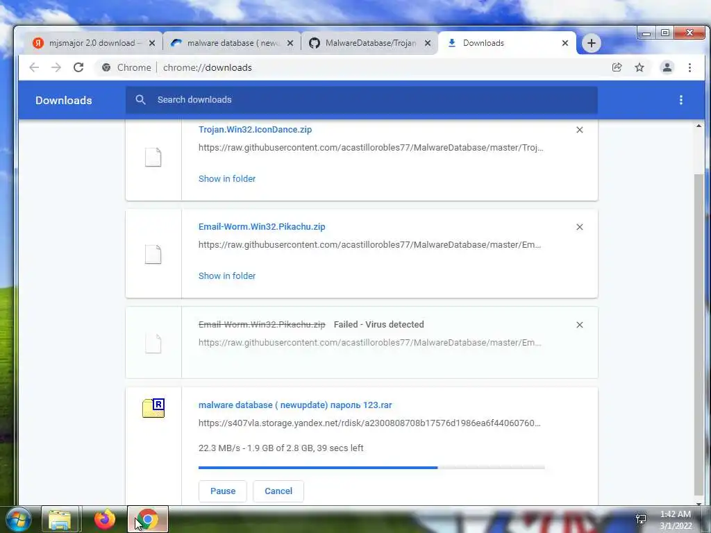Screen dimensions: 711x533
Task: Show Email-Worm.Win32.Pikachu.zip in folder
Action: [227, 276]
